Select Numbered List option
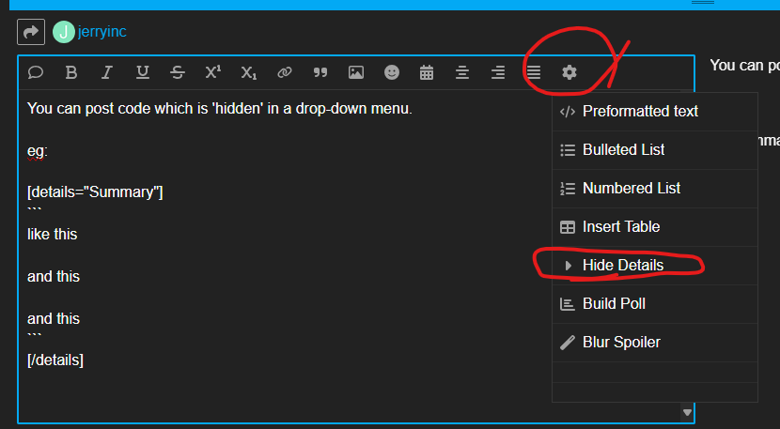 pos(655,189)
